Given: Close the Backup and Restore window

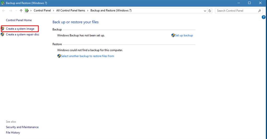Looking at the screenshot, I should click(x=260, y=3).
